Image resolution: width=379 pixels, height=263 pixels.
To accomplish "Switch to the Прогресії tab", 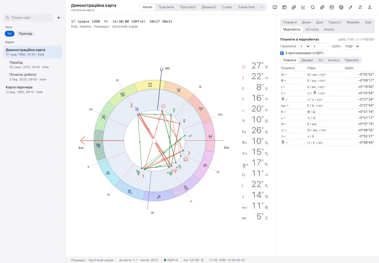I will pyautogui.click(x=188, y=7).
